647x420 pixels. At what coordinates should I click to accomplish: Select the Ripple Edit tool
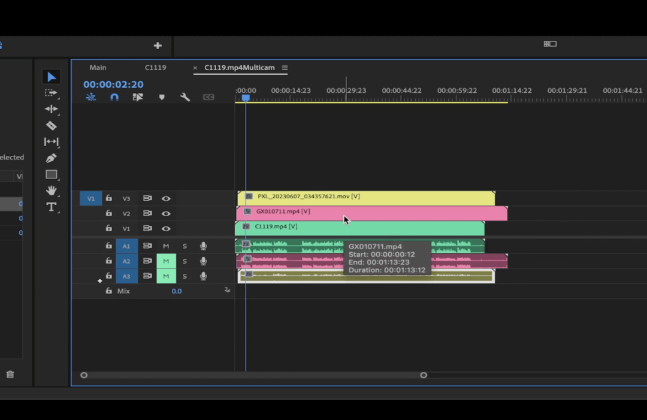pyautogui.click(x=51, y=108)
